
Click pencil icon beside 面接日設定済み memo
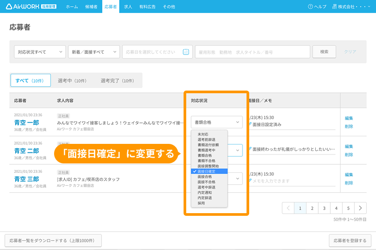[250, 124]
